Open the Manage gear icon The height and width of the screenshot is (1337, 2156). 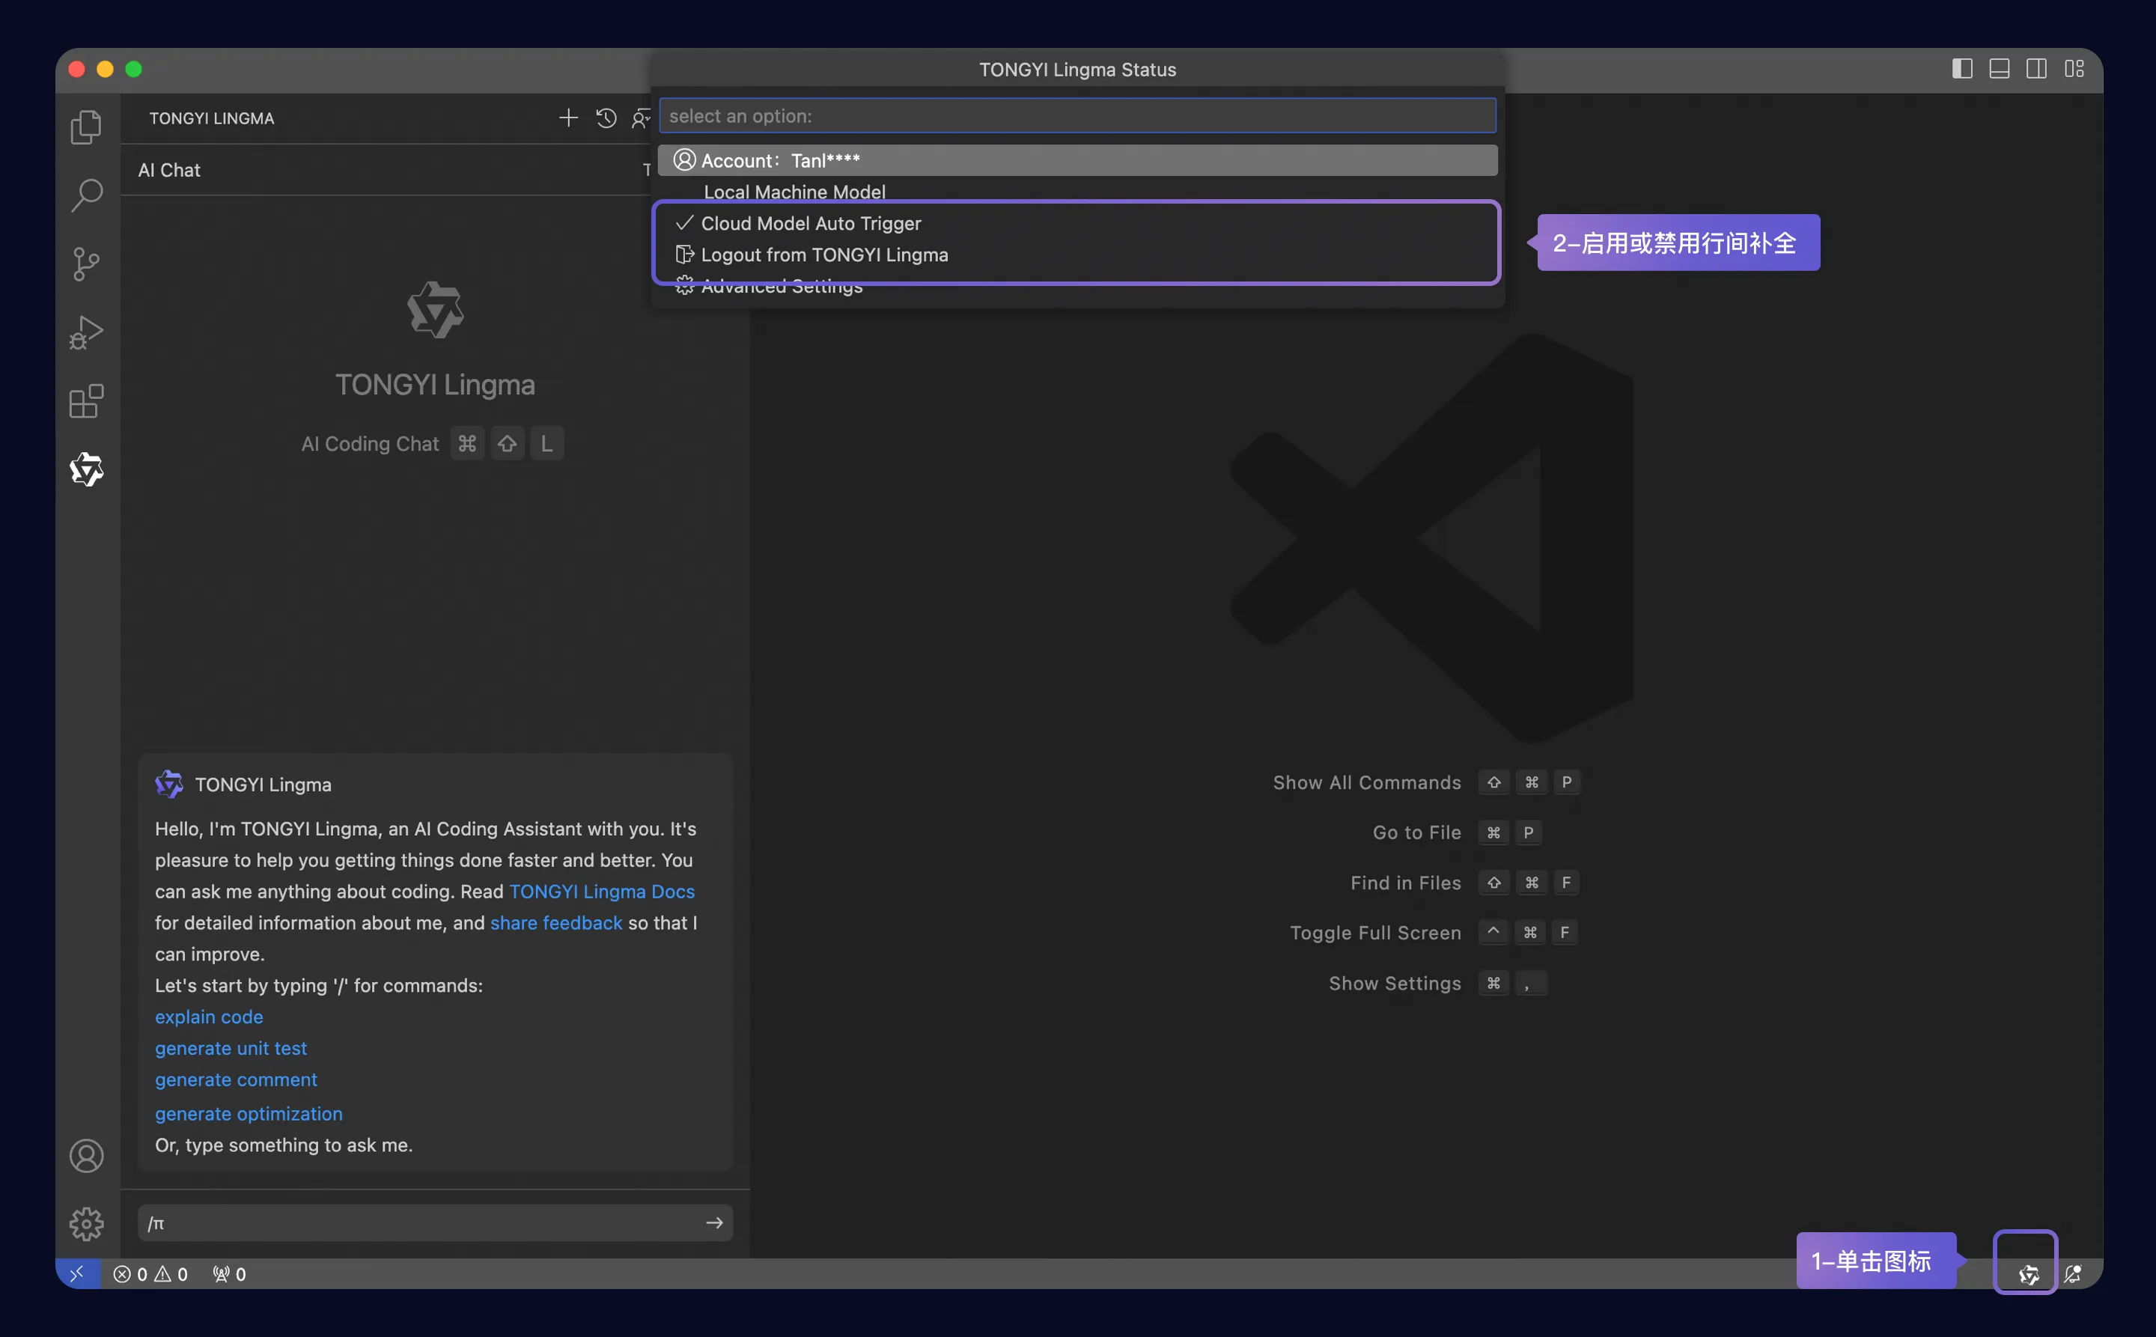[86, 1224]
